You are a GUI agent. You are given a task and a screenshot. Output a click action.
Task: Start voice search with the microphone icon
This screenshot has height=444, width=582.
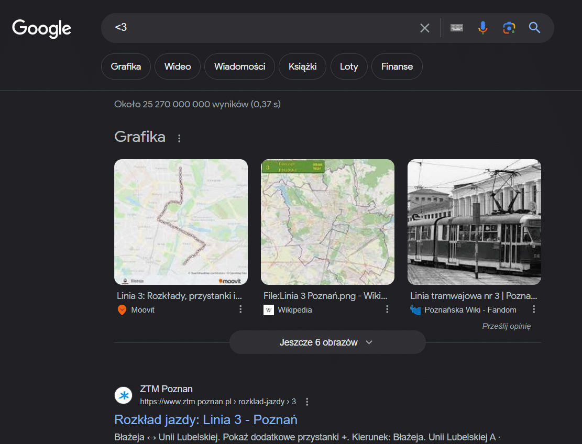tap(482, 28)
